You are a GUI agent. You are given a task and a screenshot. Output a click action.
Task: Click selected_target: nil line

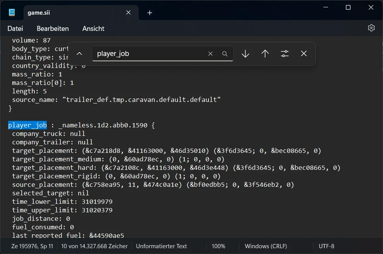51,193
